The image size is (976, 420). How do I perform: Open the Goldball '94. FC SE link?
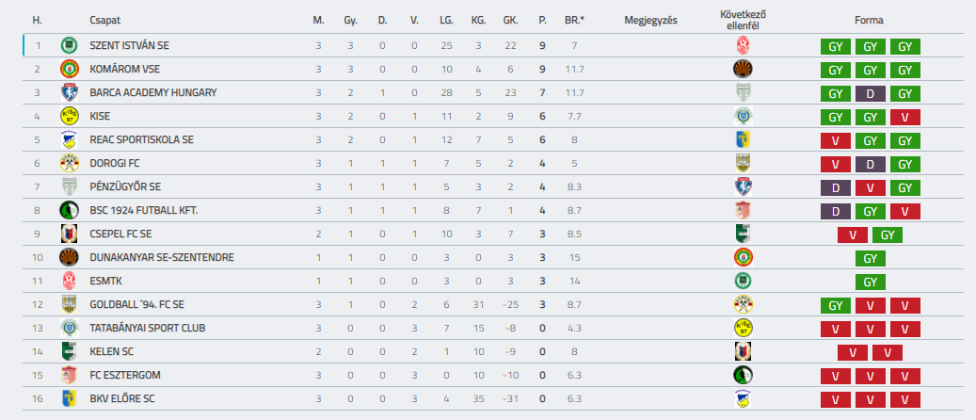(136, 304)
